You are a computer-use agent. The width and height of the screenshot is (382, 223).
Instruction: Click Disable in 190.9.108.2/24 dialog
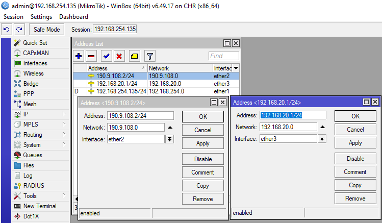(203, 159)
